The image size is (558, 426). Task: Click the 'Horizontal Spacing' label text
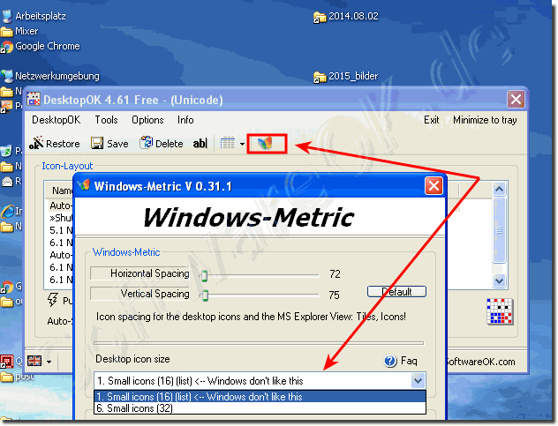coord(149,273)
